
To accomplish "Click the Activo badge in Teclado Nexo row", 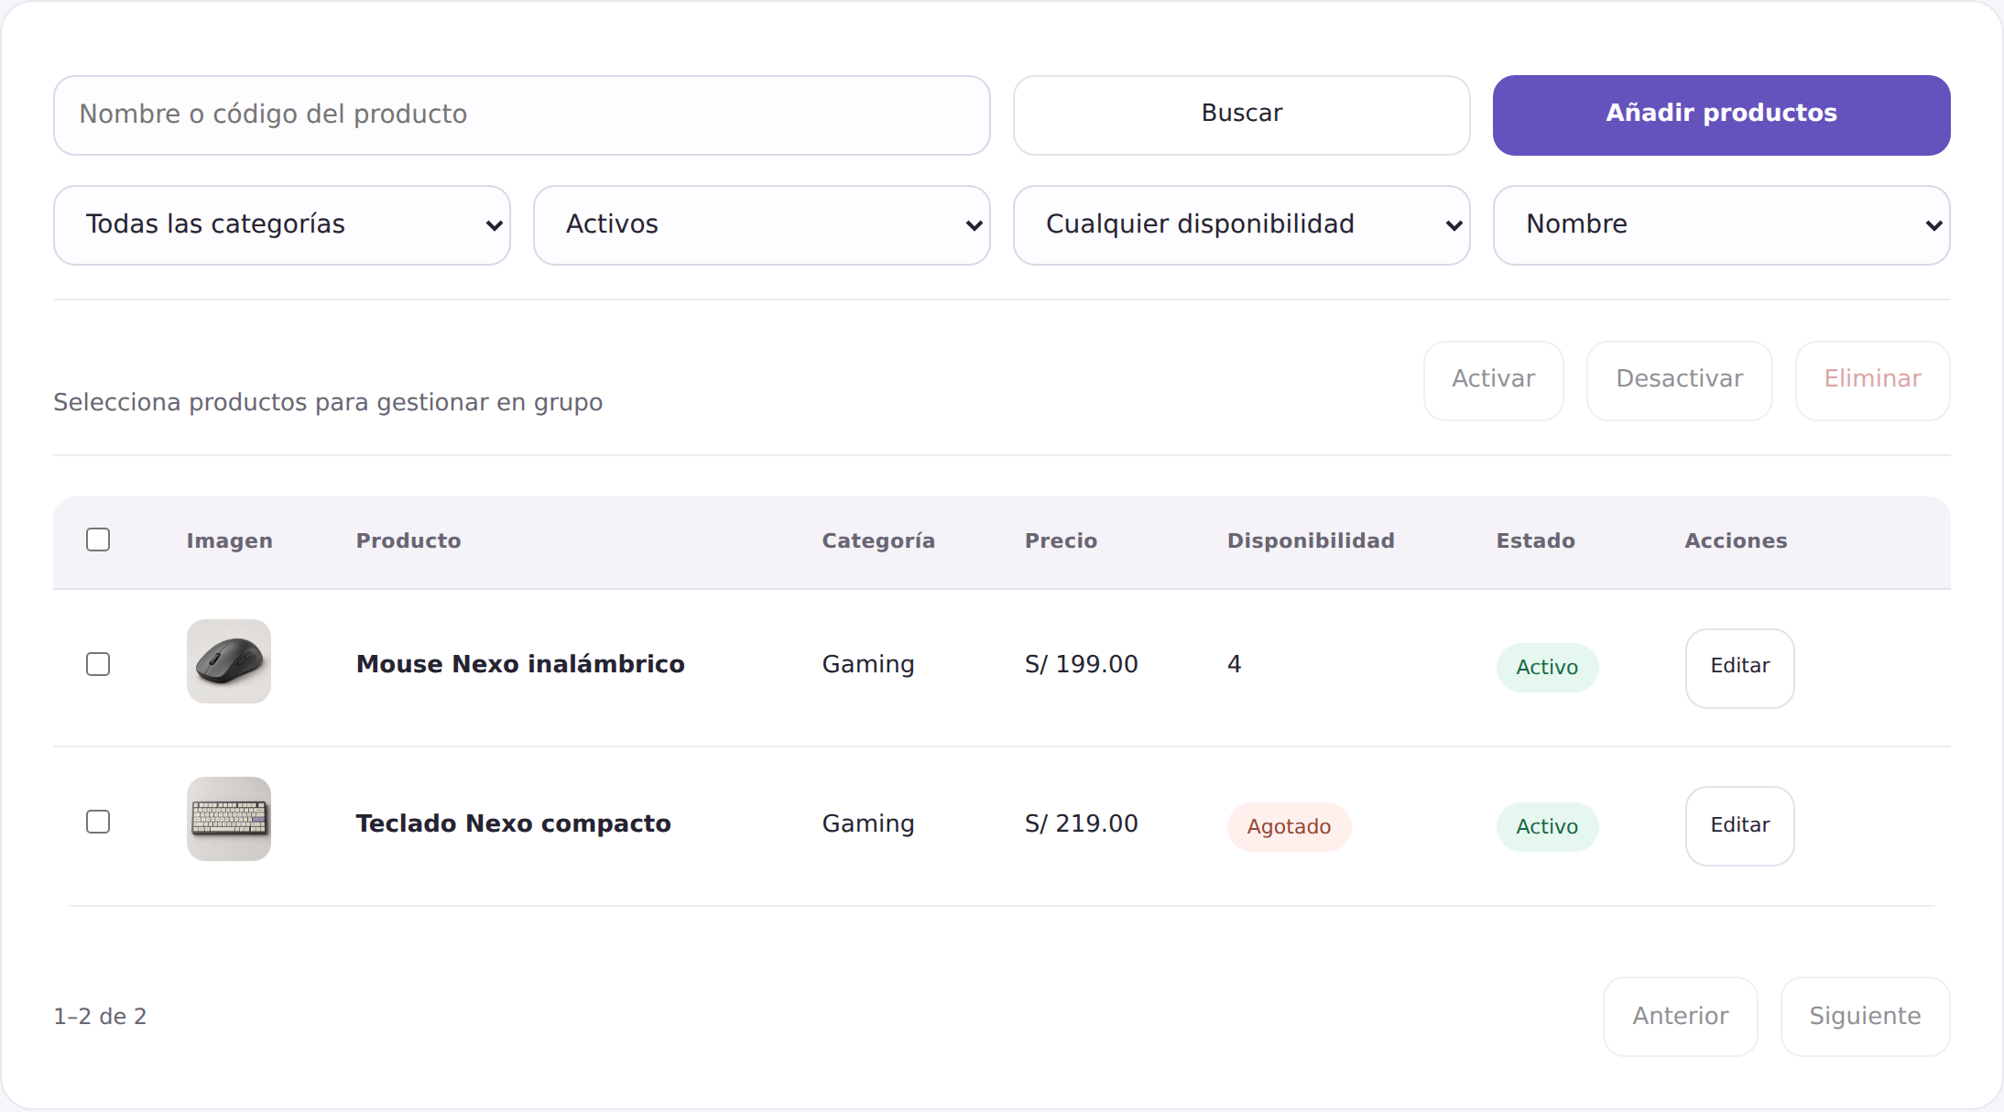I will point(1547,827).
